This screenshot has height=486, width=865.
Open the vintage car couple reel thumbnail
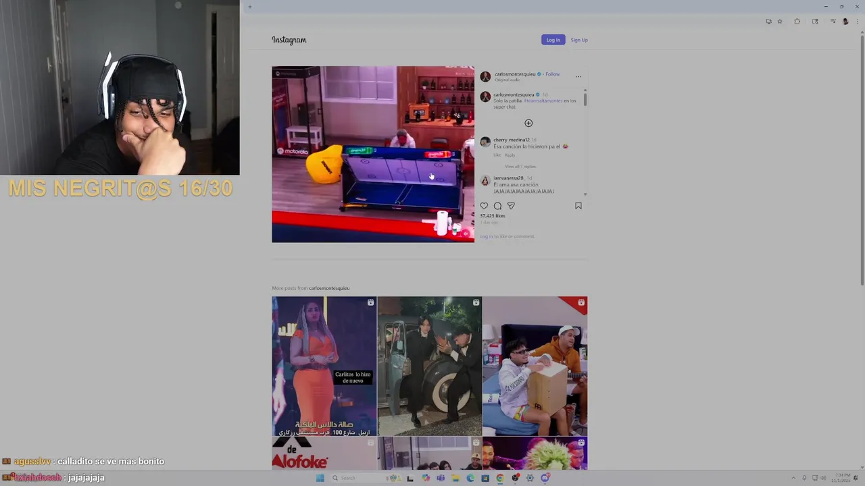click(429, 366)
